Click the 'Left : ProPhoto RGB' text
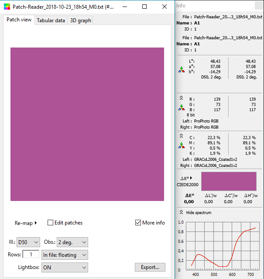 (200, 121)
